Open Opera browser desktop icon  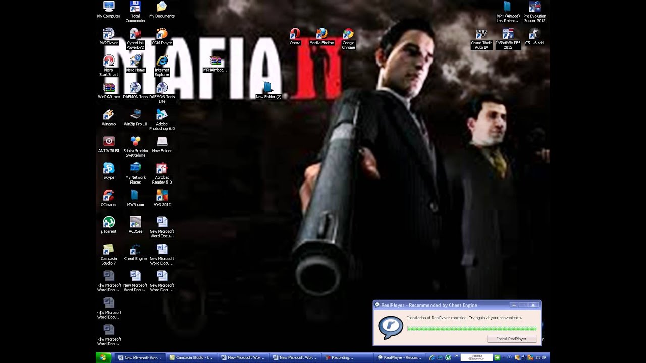click(x=295, y=37)
